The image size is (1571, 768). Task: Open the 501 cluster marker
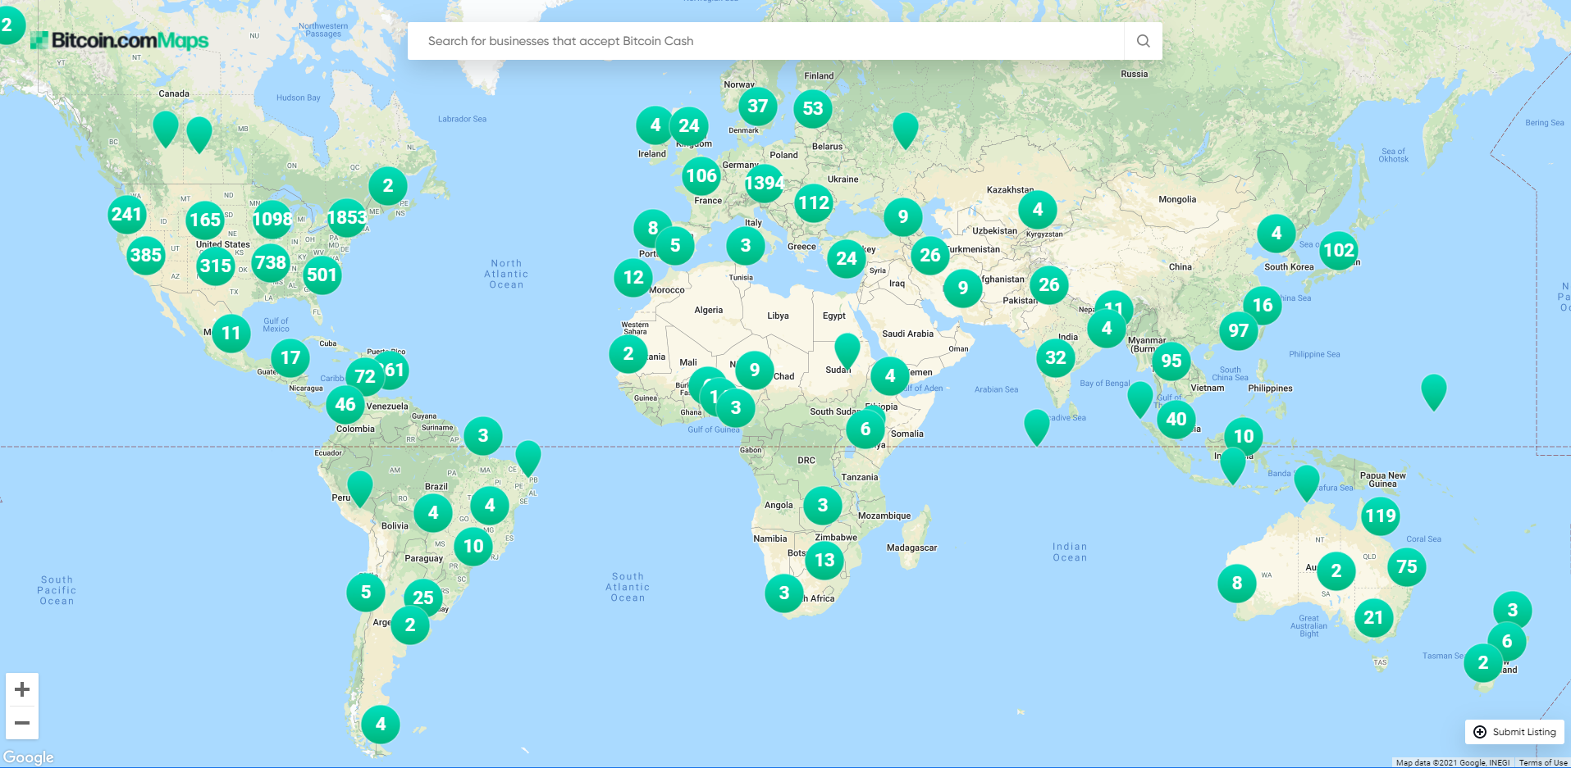[322, 275]
